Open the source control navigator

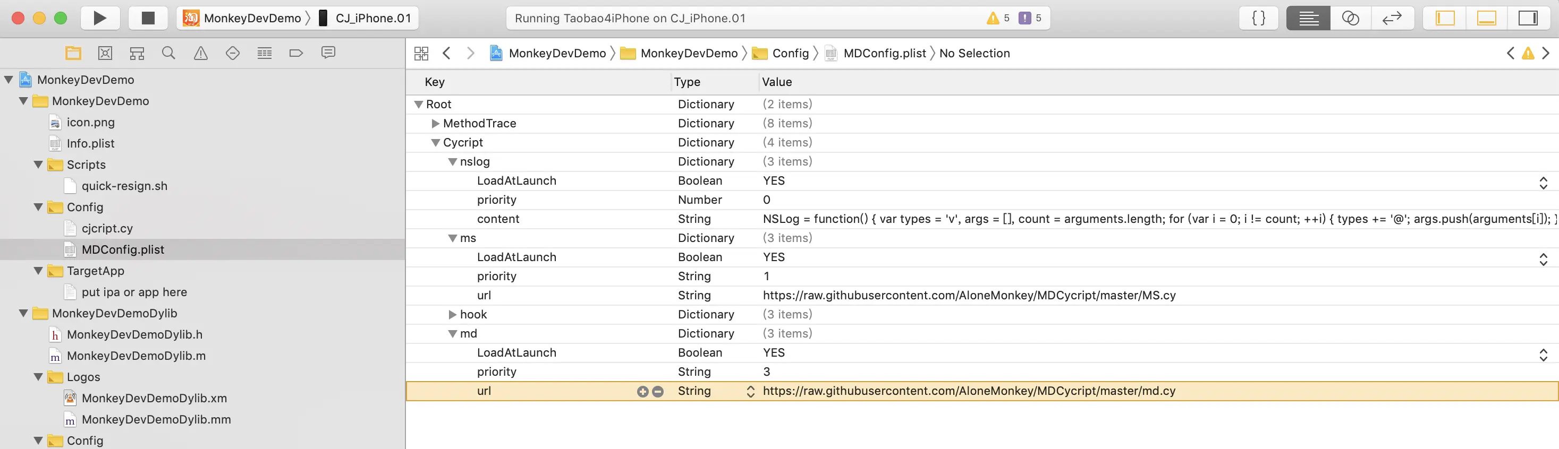pyautogui.click(x=105, y=53)
